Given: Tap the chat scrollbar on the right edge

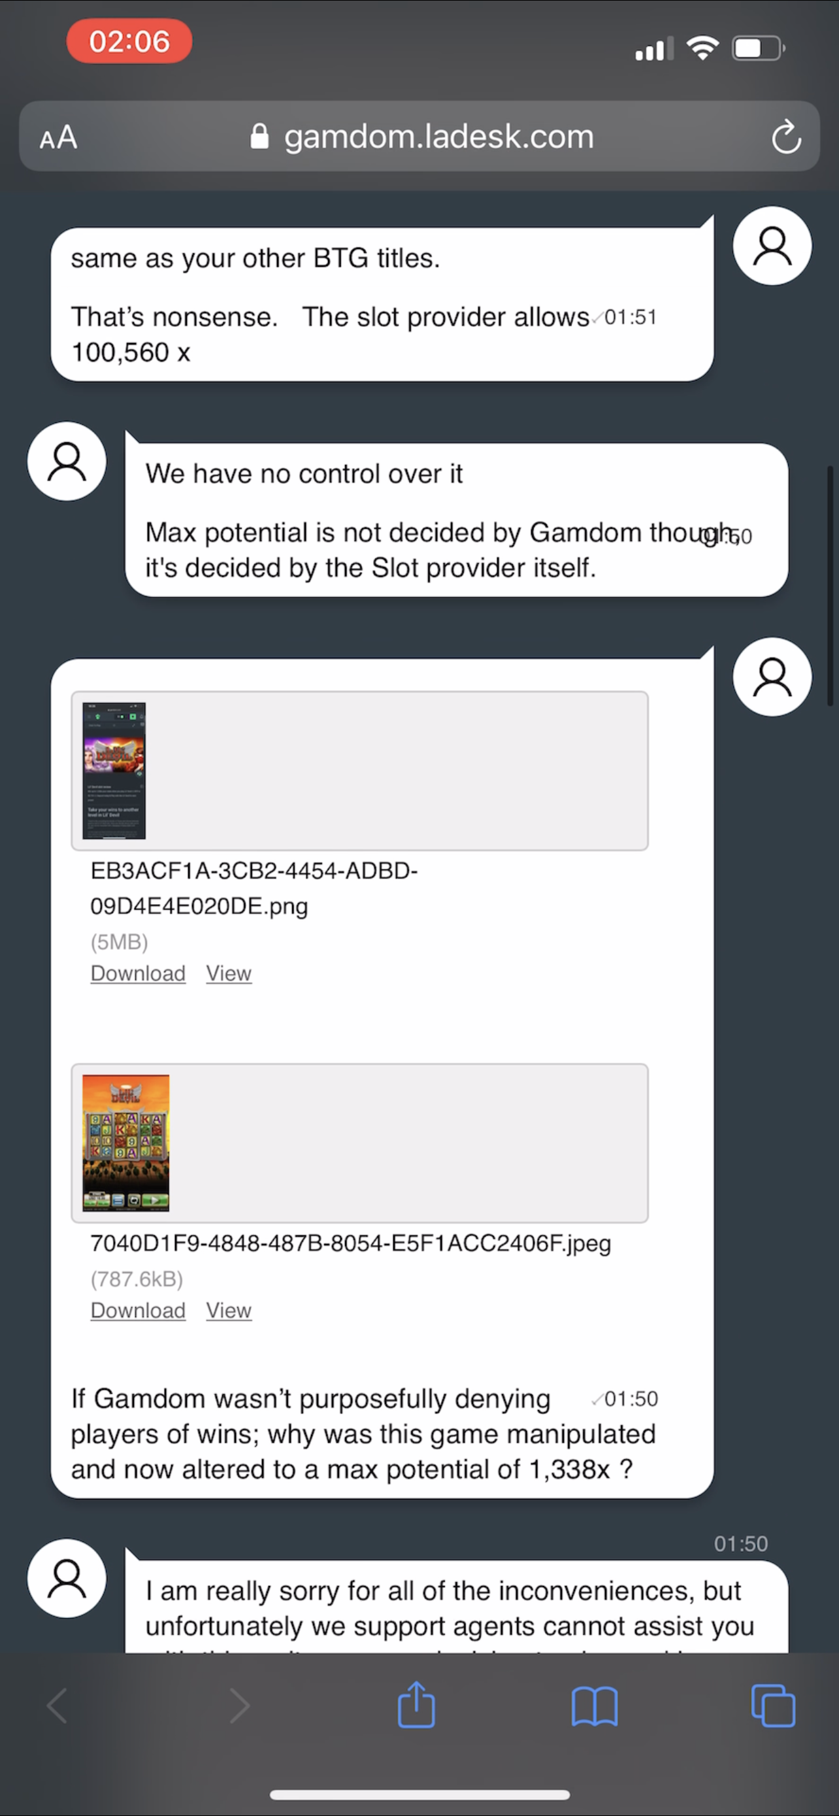Looking at the screenshot, I should pyautogui.click(x=831, y=585).
